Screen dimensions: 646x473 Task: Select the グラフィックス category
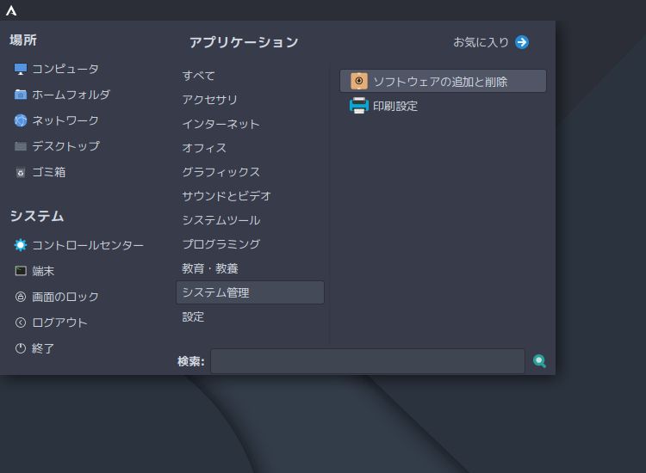(x=221, y=172)
